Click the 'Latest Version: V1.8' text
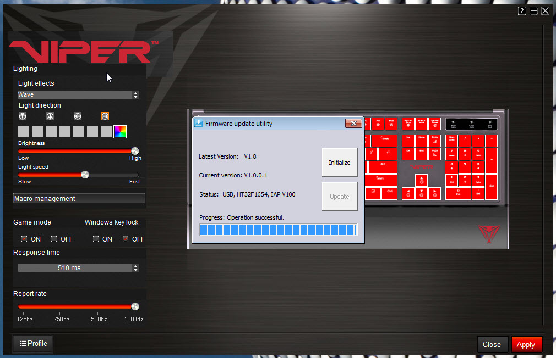Image resolution: width=556 pixels, height=358 pixels. click(227, 156)
